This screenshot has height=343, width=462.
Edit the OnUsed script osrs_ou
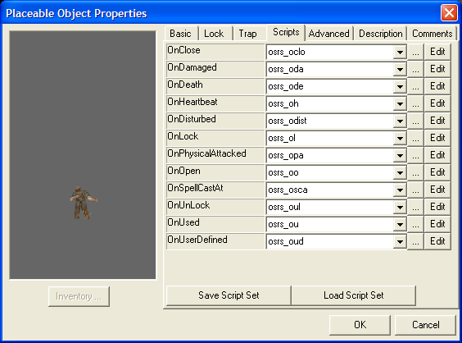point(437,224)
